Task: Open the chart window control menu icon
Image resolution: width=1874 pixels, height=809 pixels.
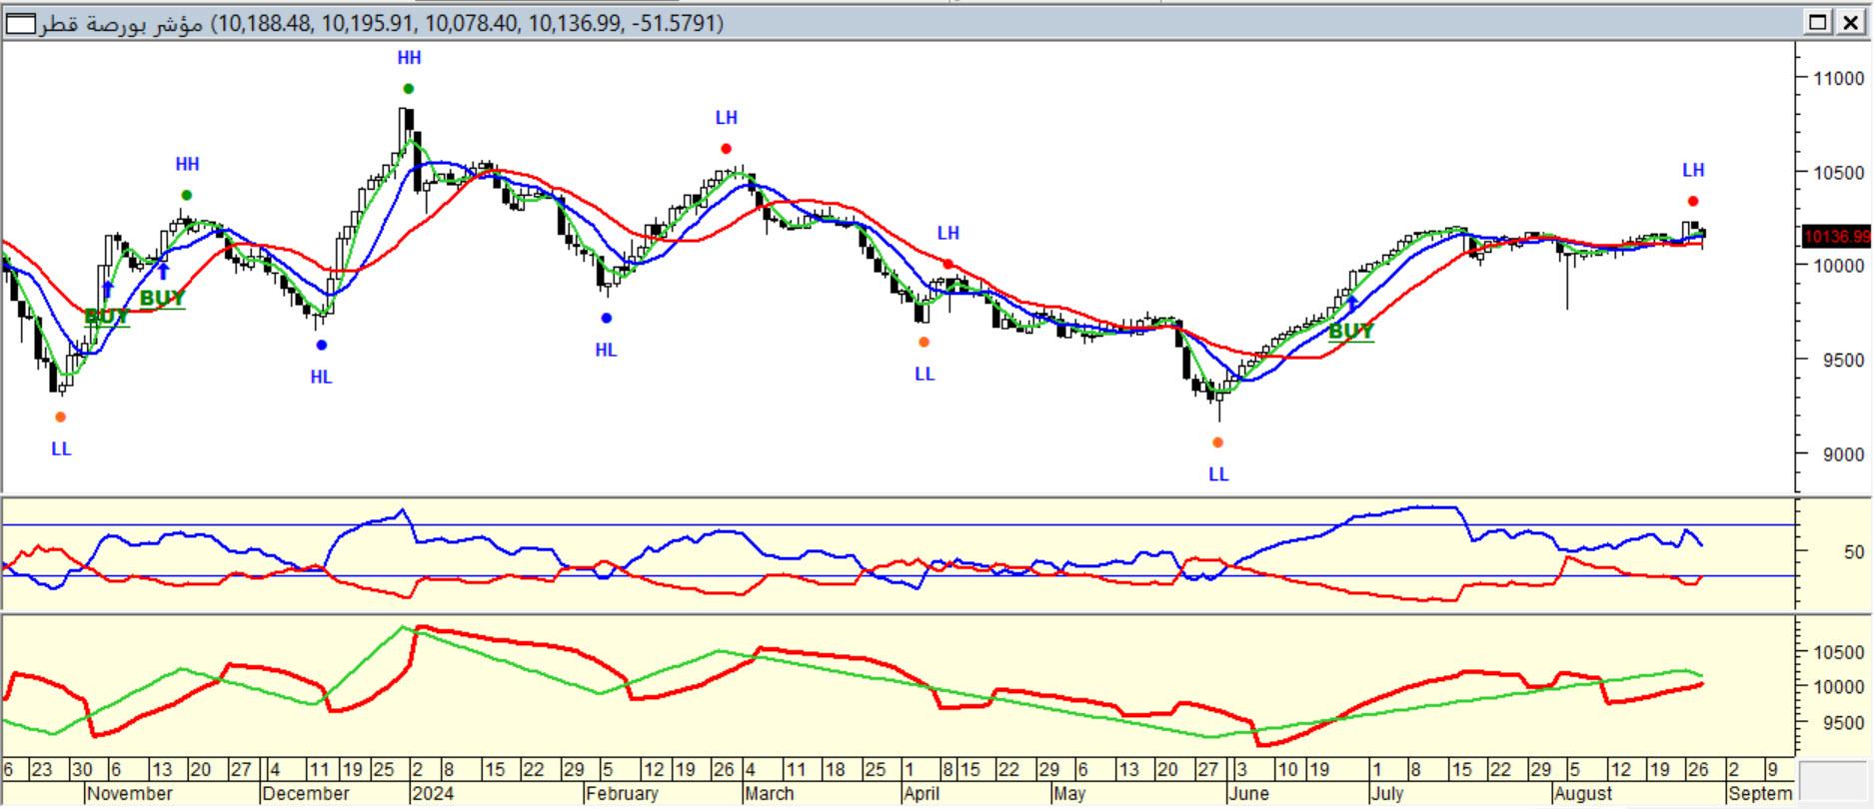Action: tap(20, 23)
